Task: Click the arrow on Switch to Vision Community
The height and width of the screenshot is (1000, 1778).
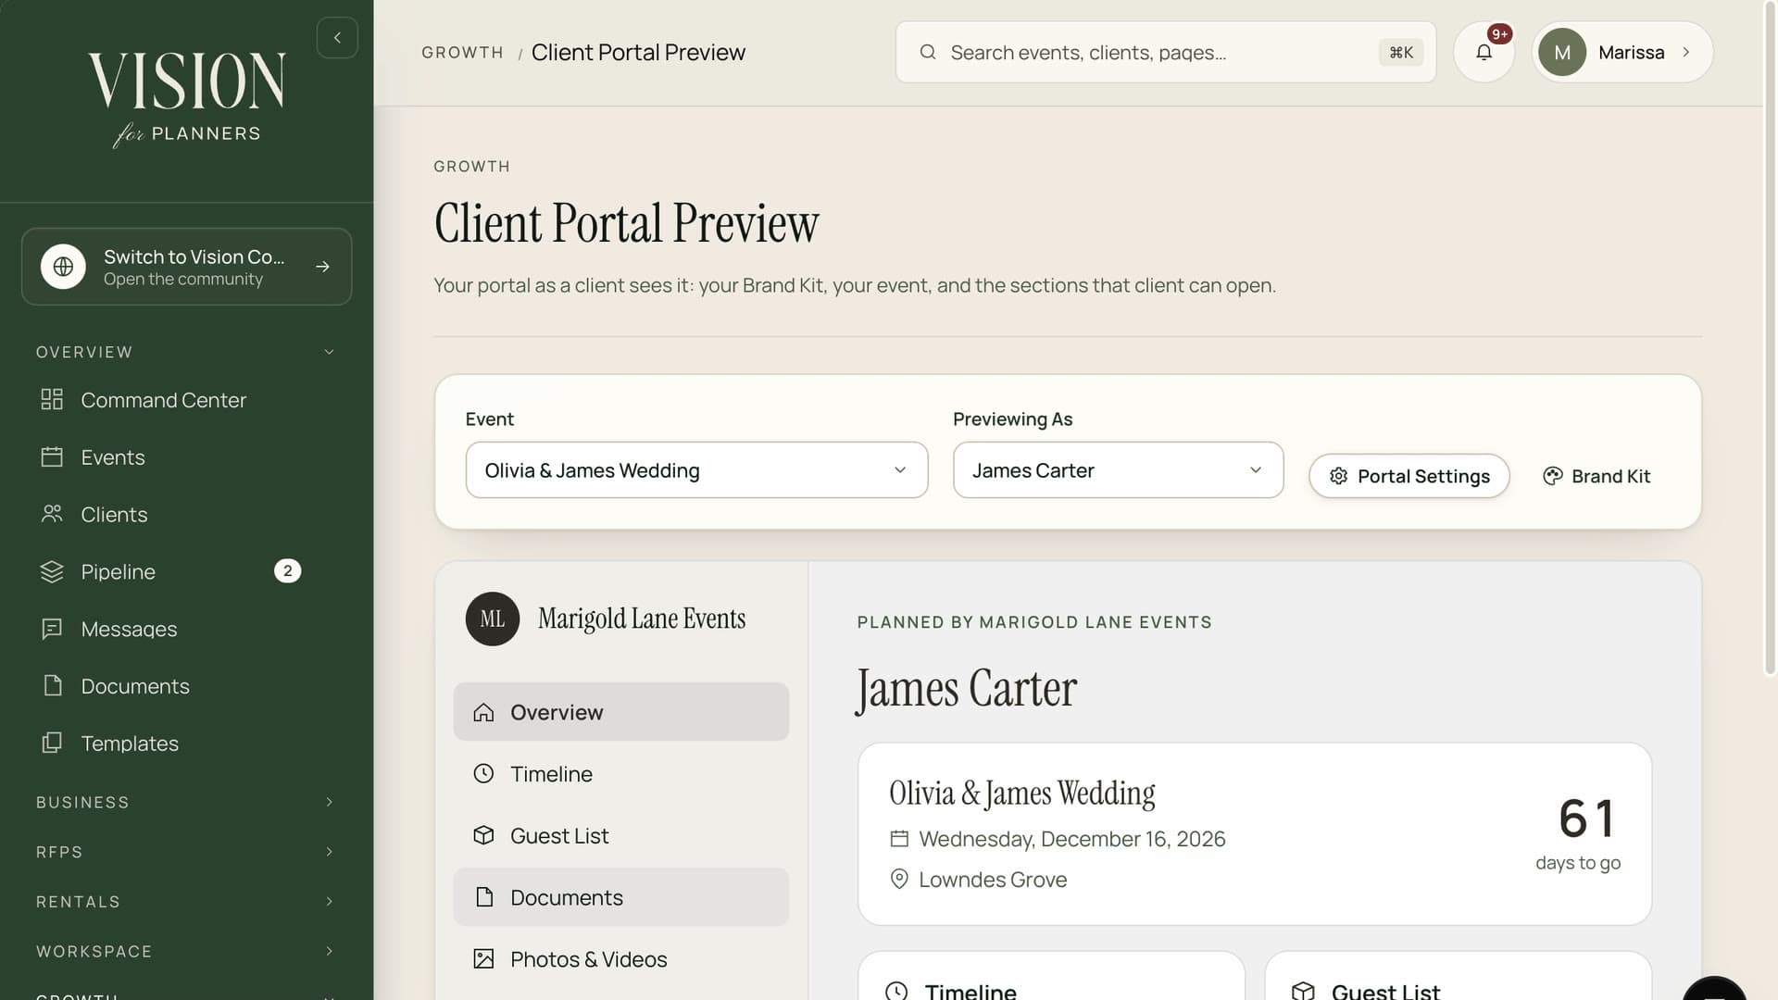Action: (x=322, y=267)
